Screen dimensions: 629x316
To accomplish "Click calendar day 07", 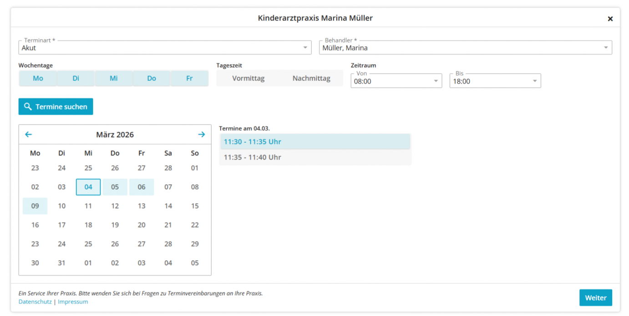I will (168, 187).
